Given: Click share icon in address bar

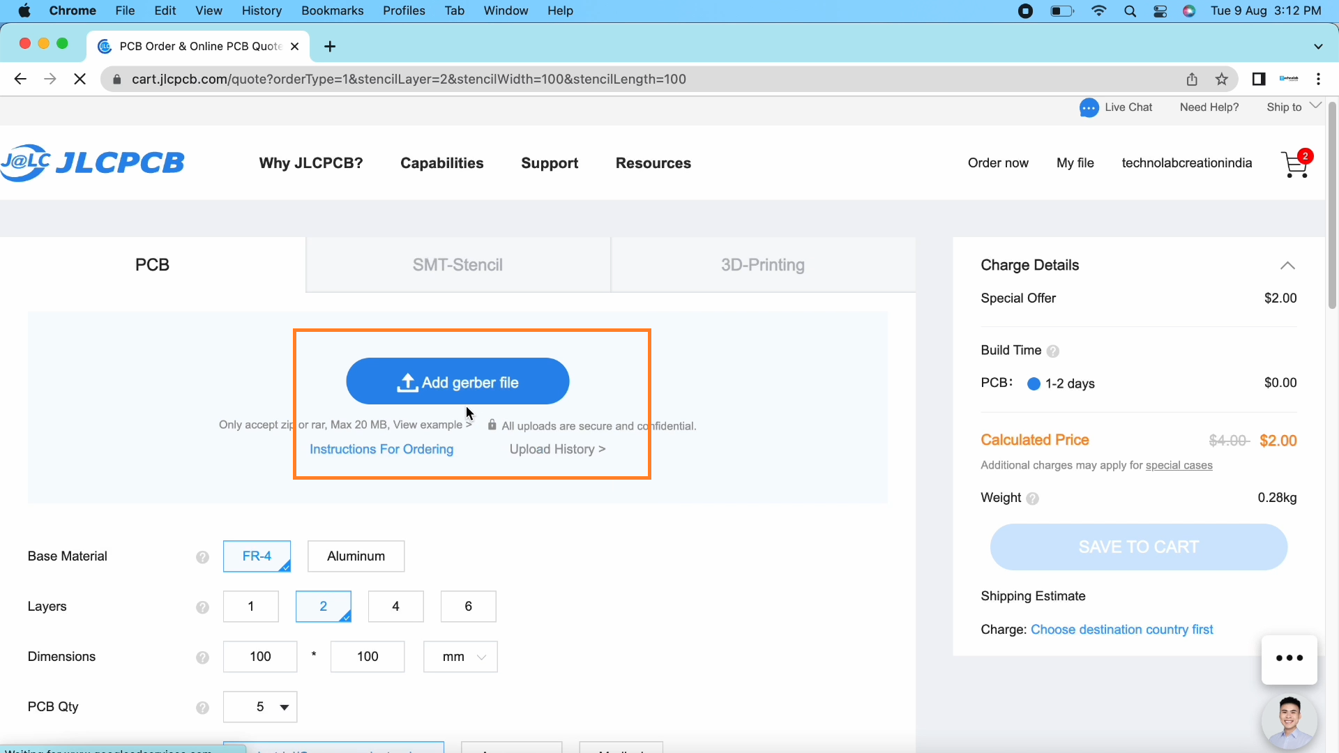Looking at the screenshot, I should (1192, 79).
